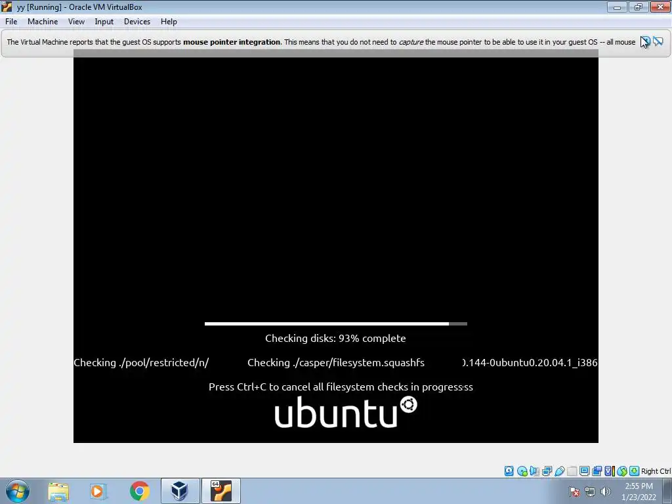Click the hard disk activity indicator
The width and height of the screenshot is (672, 504).
pos(509,471)
